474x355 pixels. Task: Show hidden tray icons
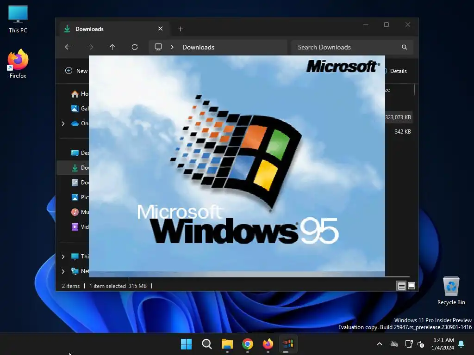pos(380,344)
